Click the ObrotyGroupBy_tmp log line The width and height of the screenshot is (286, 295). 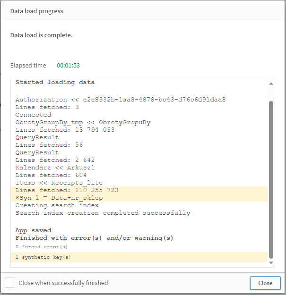(83, 122)
